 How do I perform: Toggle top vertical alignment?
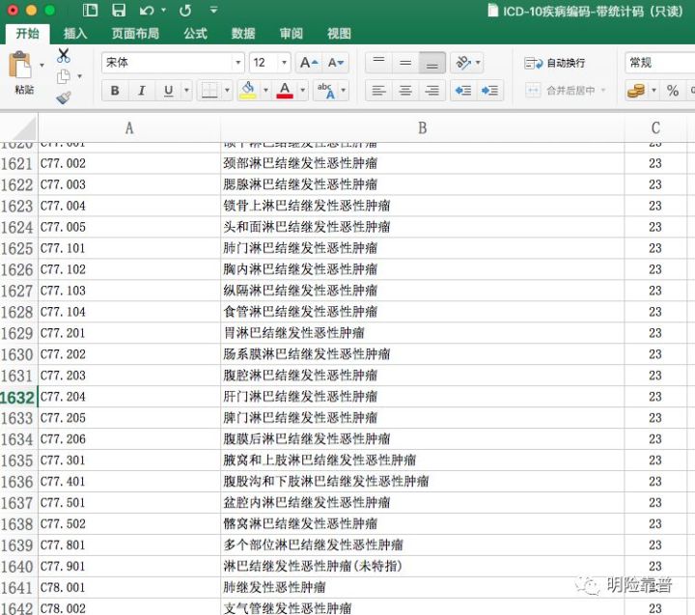[379, 63]
